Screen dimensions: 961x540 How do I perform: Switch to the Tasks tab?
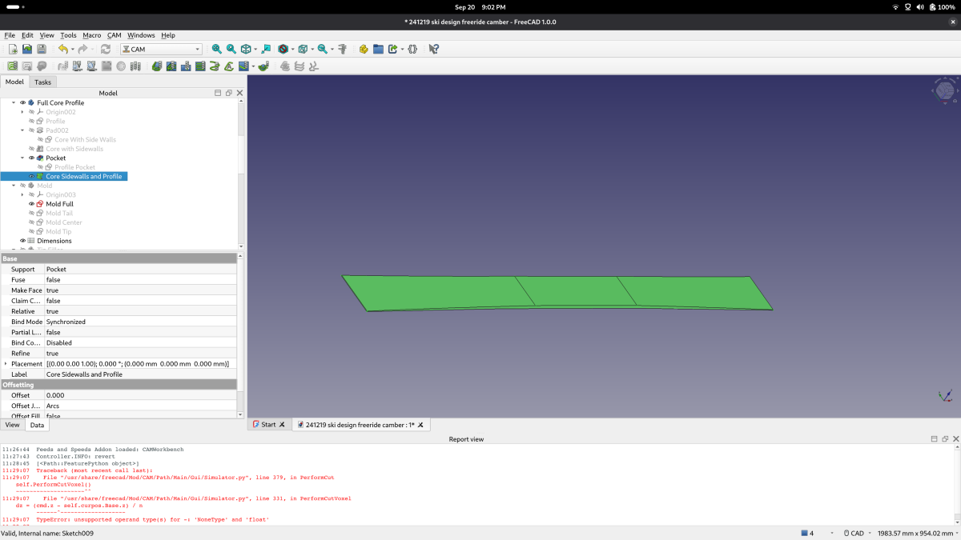pyautogui.click(x=42, y=82)
